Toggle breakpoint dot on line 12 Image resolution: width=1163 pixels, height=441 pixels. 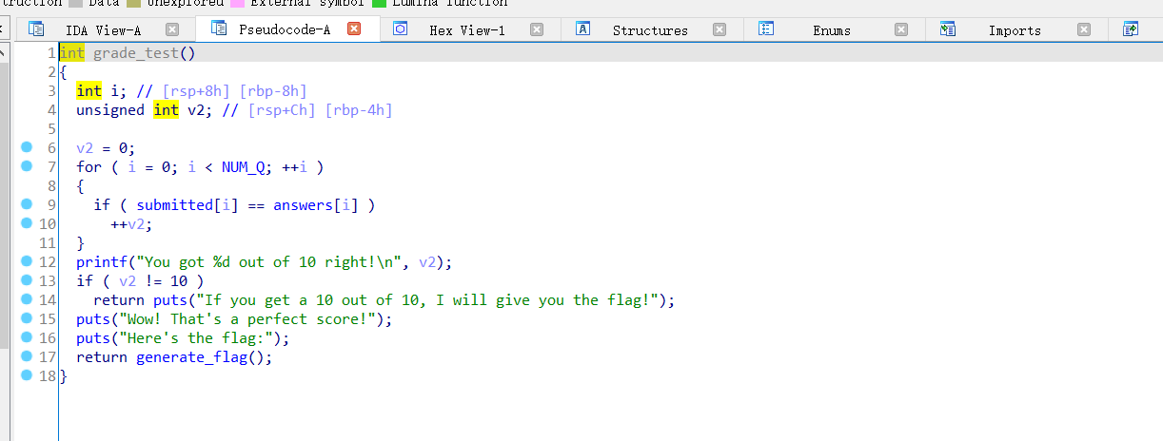26,261
